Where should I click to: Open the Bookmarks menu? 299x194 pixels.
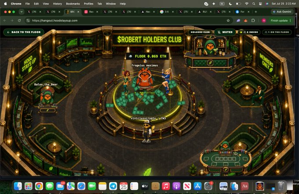[x=73, y=4]
